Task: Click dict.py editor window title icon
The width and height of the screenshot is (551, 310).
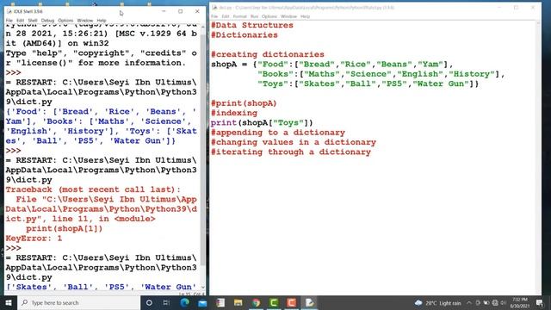Action: 214,8
